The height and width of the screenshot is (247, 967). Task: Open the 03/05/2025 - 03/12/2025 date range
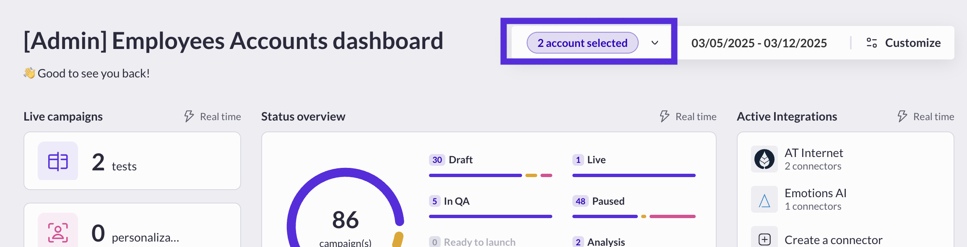tap(759, 43)
